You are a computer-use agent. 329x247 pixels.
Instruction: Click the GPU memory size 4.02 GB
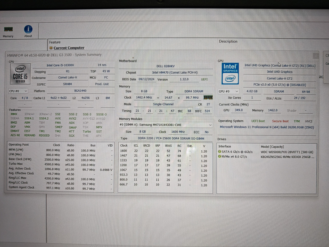point(252,91)
